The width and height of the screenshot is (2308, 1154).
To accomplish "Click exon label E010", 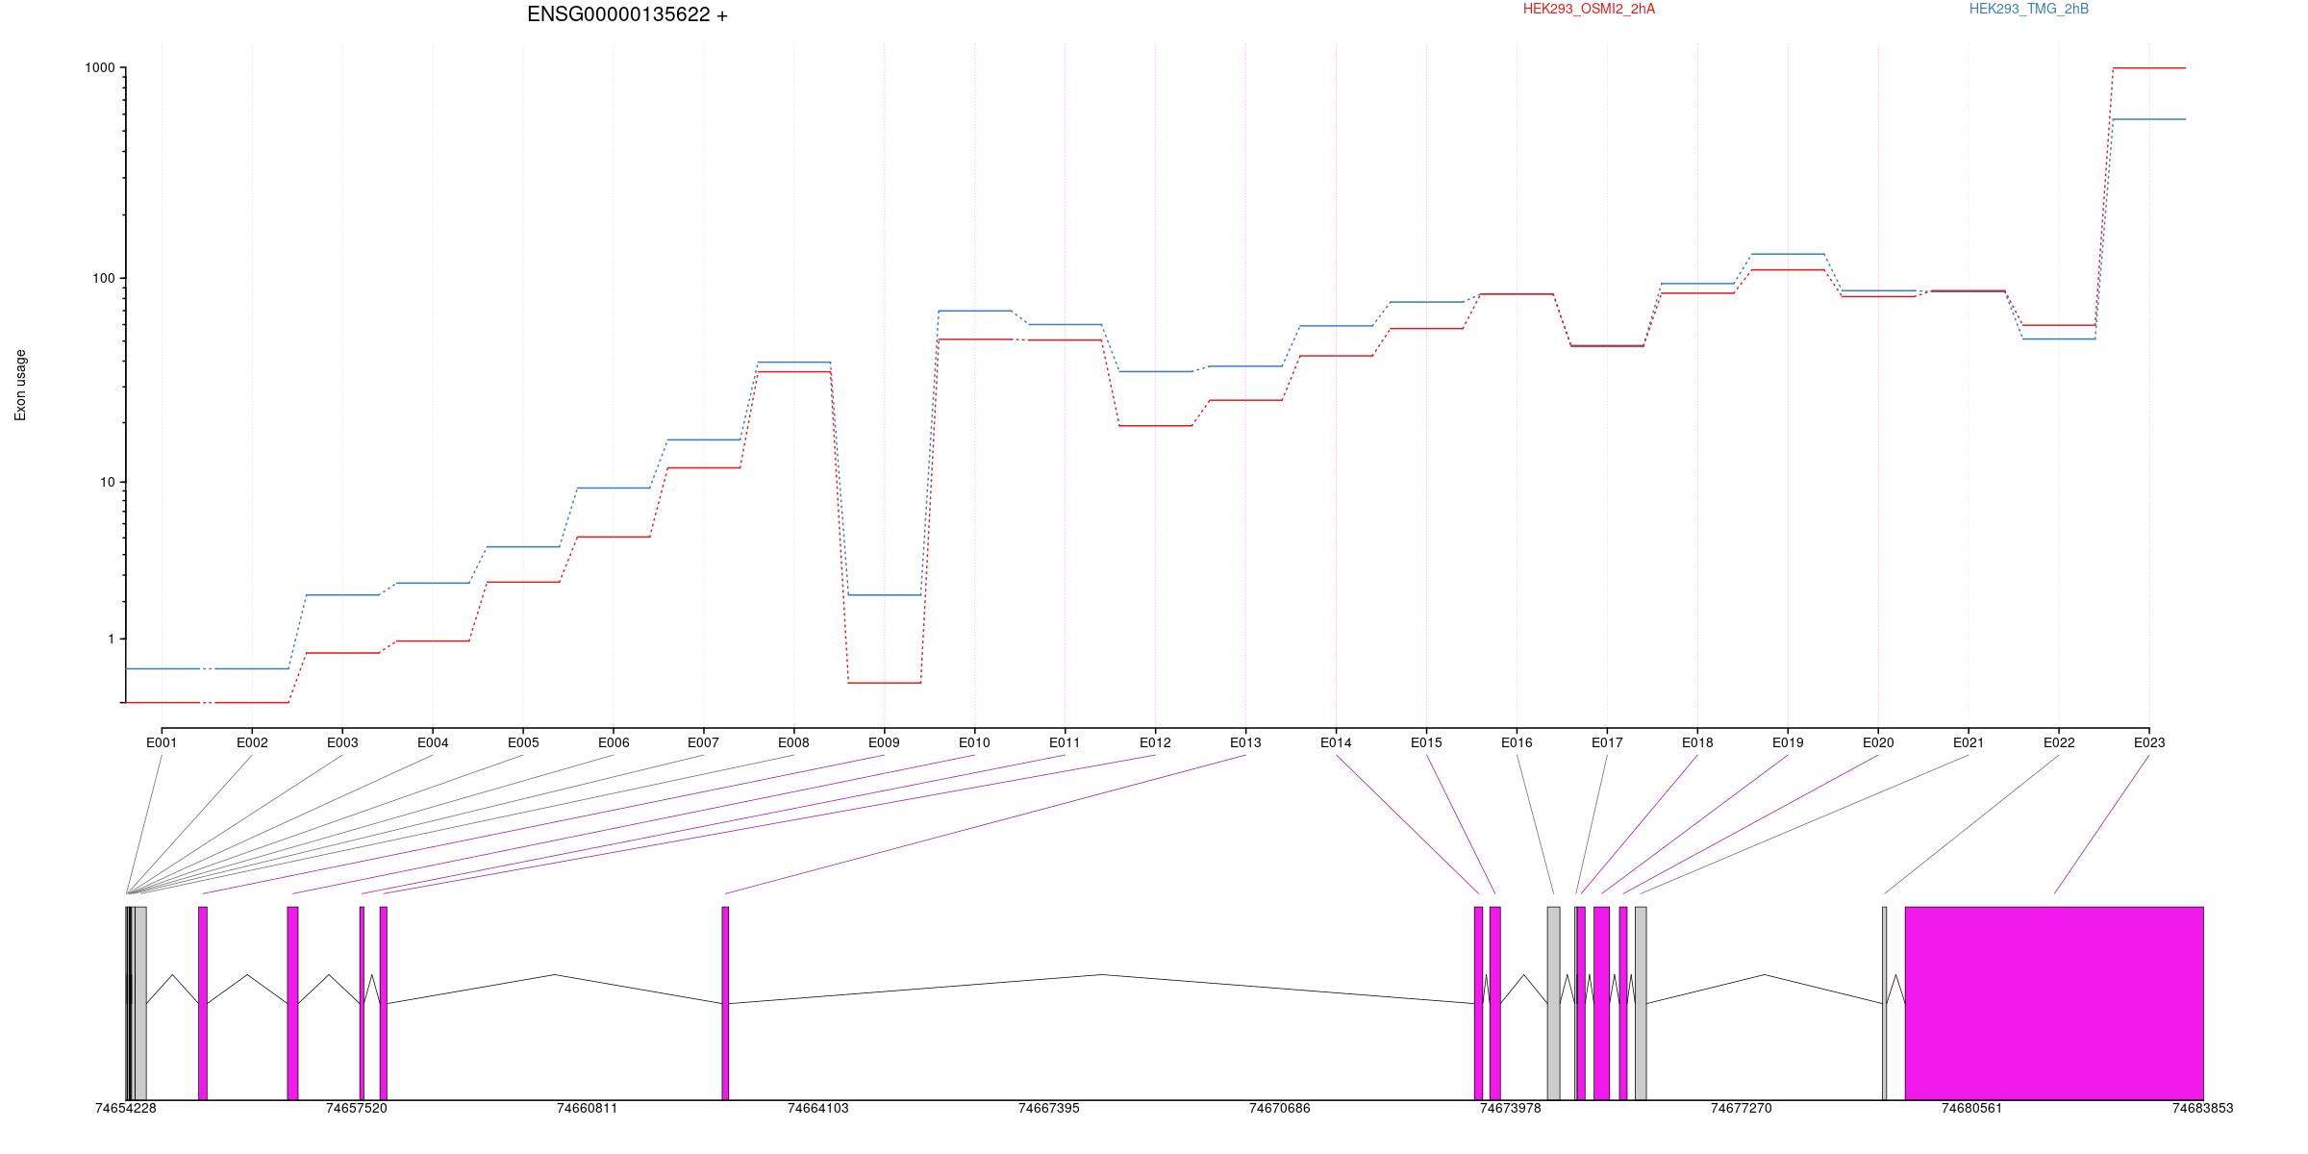I will (x=974, y=742).
